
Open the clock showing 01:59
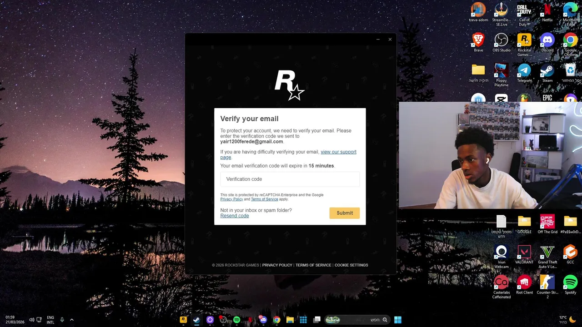(15, 320)
